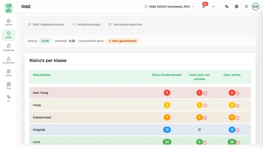Click Risico Onderwerpen column header
The width and height of the screenshot is (263, 148).
(x=167, y=75)
